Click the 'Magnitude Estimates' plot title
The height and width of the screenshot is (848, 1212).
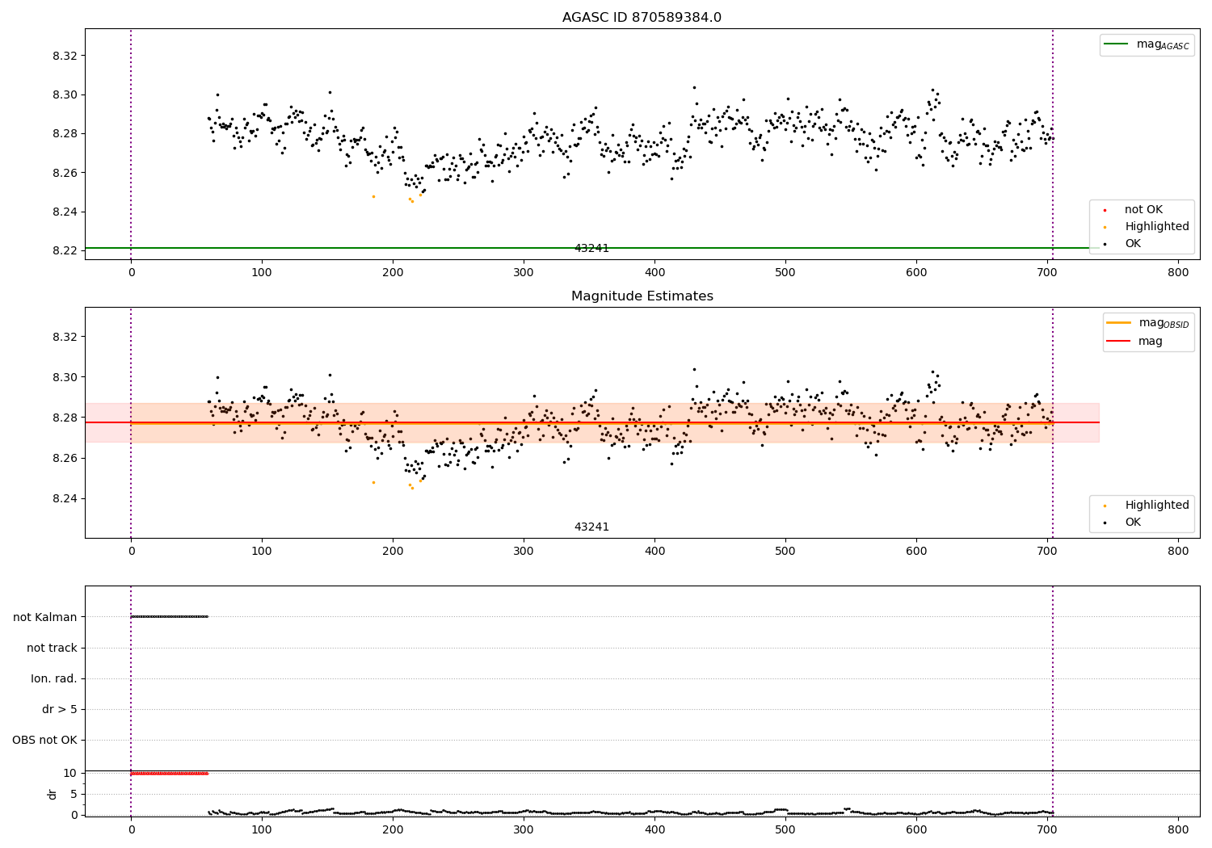click(x=642, y=296)
